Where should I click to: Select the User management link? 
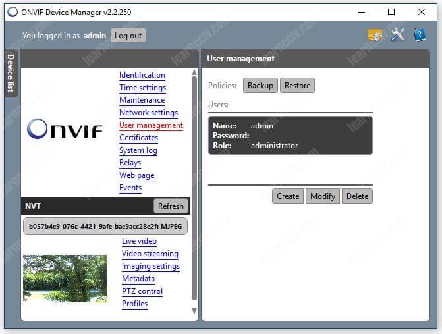(151, 125)
